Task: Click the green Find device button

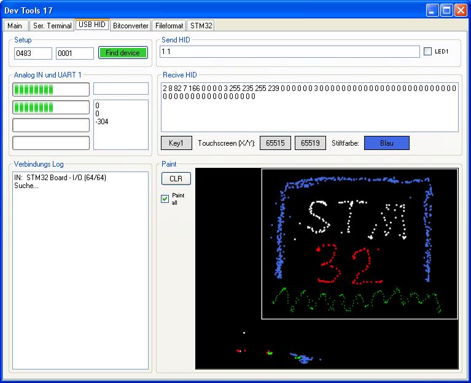Action: 123,53
